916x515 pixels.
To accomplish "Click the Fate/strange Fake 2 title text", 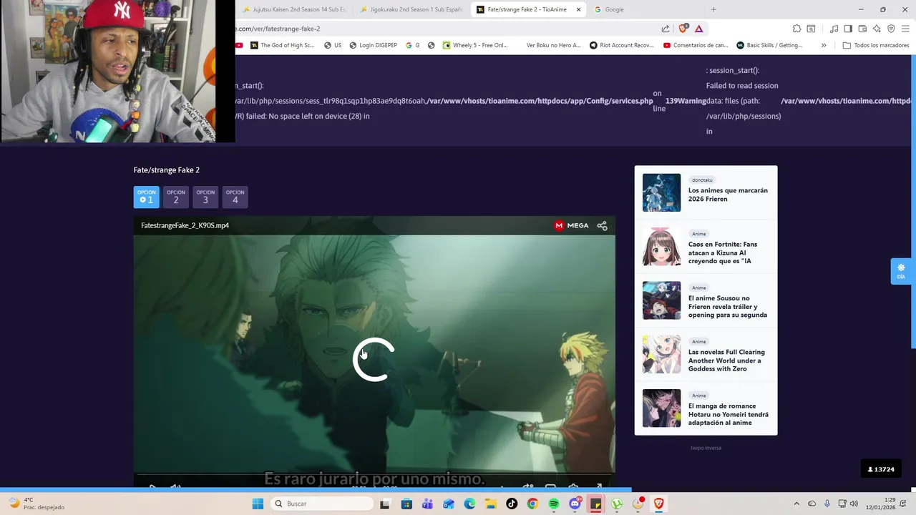I will point(167,170).
